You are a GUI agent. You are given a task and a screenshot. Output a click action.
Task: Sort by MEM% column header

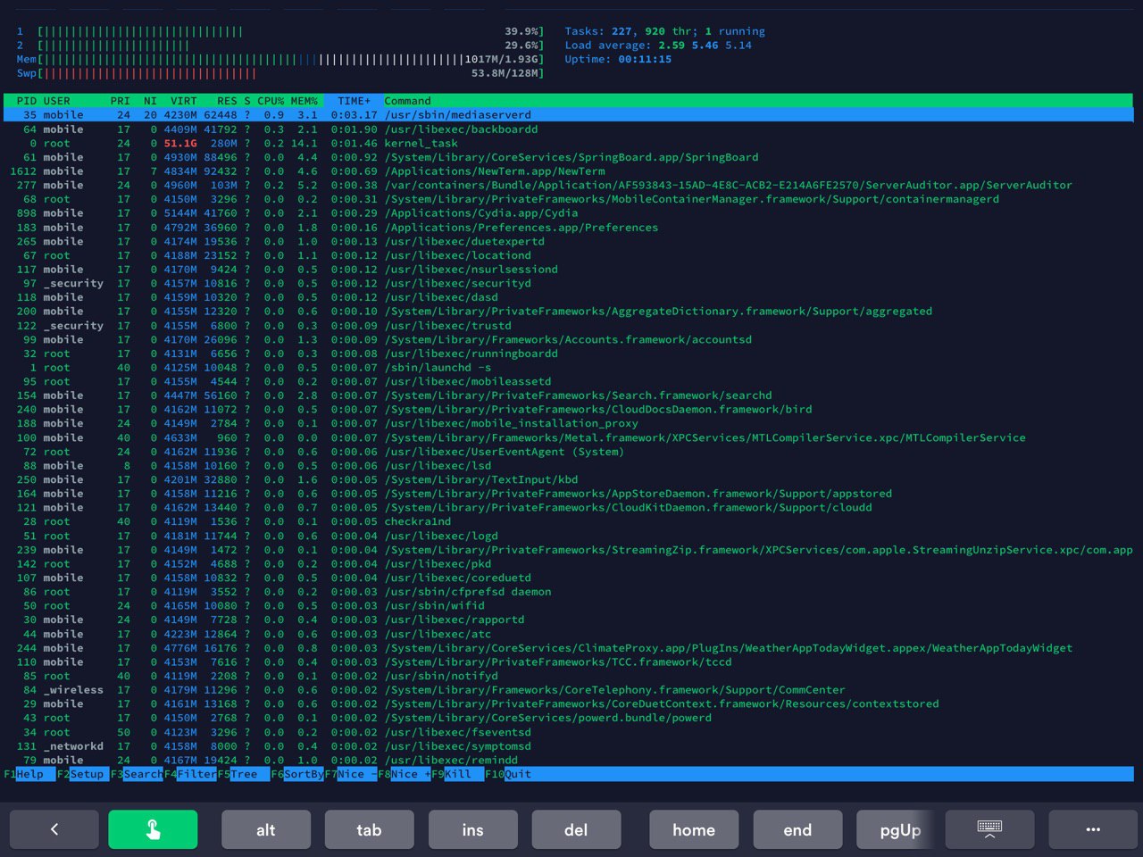(x=304, y=101)
